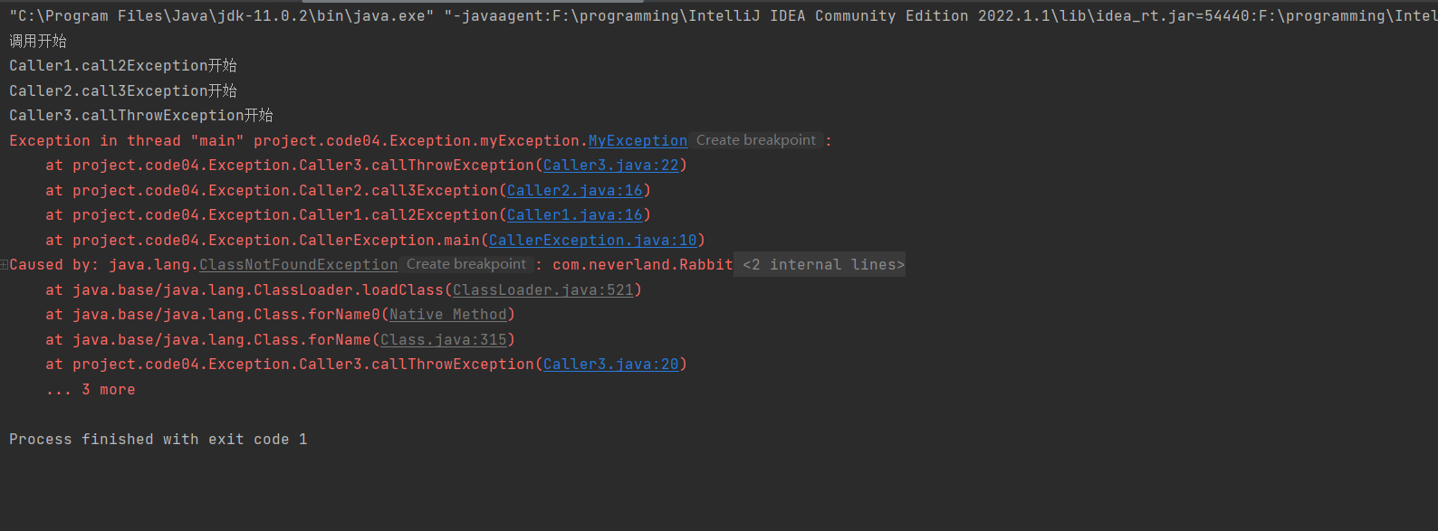1438x531 pixels.
Task: Click 'project.code04.Exception.CallerException.main' text
Action: point(276,241)
